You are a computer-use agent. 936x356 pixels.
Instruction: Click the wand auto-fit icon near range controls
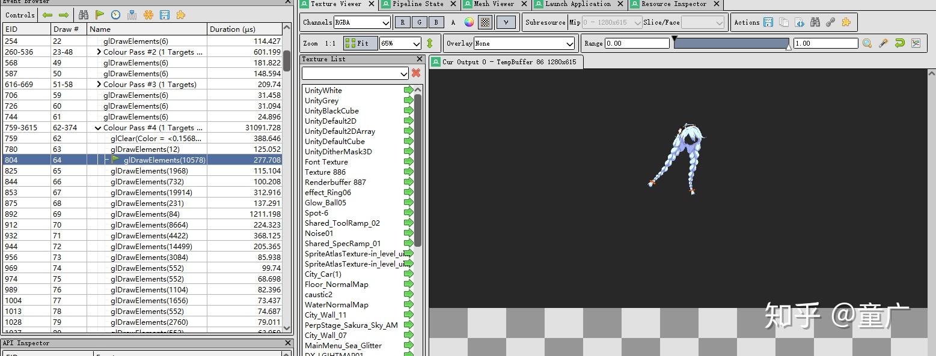pyautogui.click(x=883, y=43)
